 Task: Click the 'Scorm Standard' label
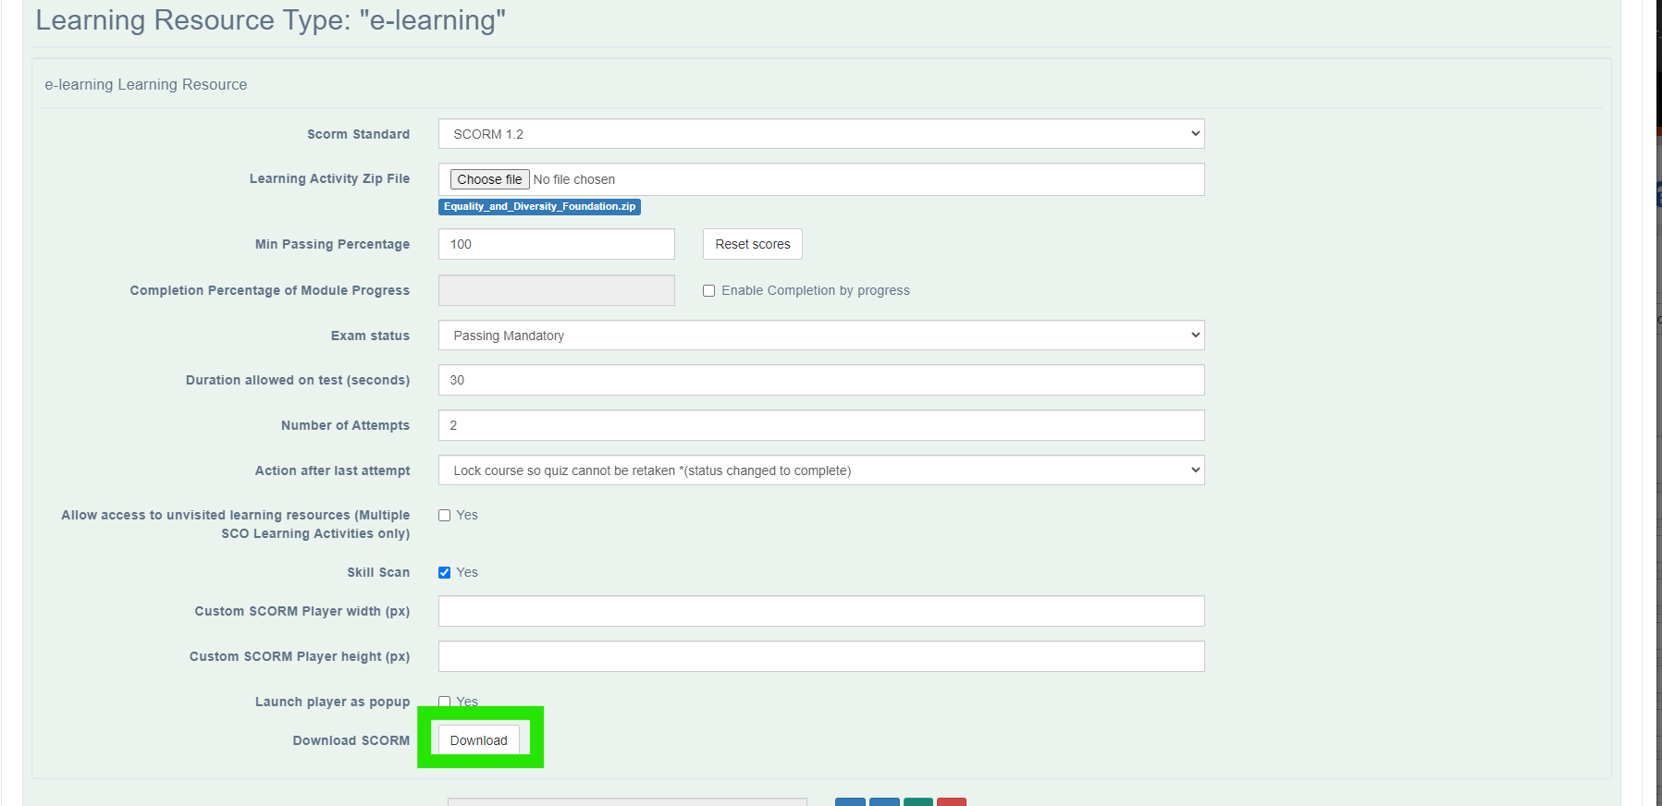tap(359, 134)
